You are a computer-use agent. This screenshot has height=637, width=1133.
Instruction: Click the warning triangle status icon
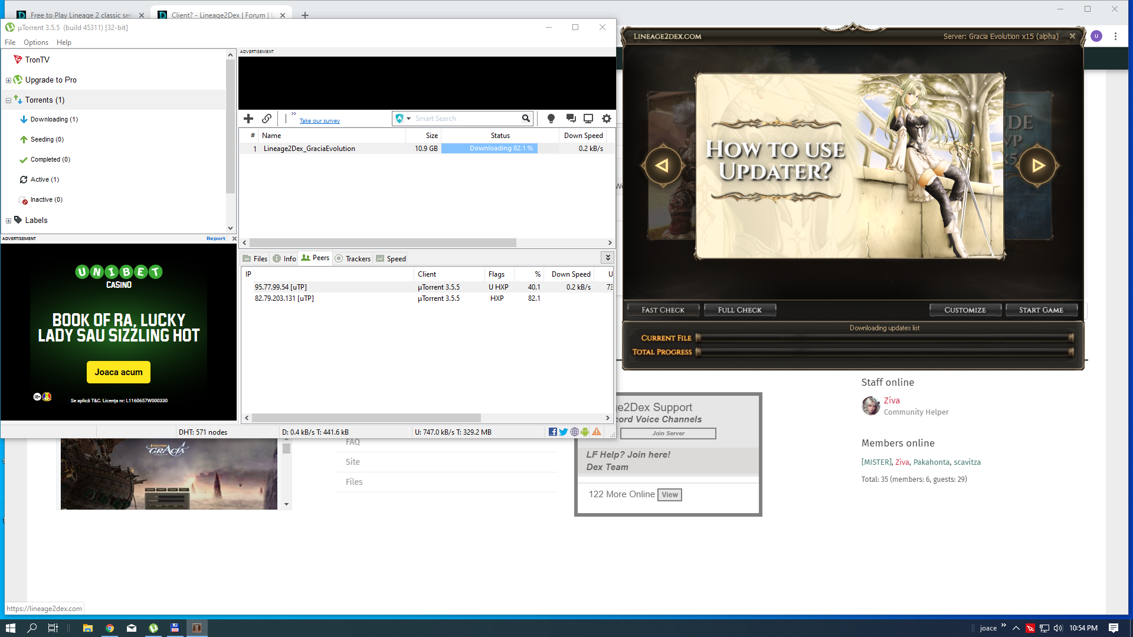click(x=597, y=432)
